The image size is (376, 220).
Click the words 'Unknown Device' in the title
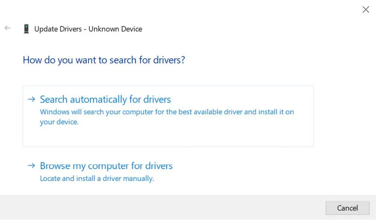pyautogui.click(x=115, y=29)
